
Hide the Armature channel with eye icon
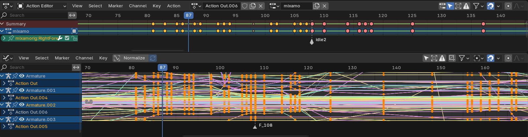[22, 76]
